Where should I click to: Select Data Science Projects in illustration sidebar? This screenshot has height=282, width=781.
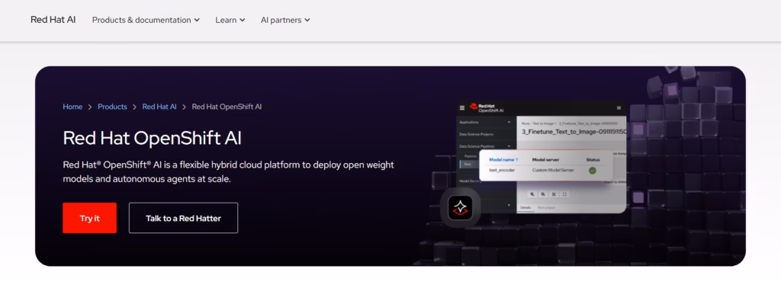click(x=476, y=134)
